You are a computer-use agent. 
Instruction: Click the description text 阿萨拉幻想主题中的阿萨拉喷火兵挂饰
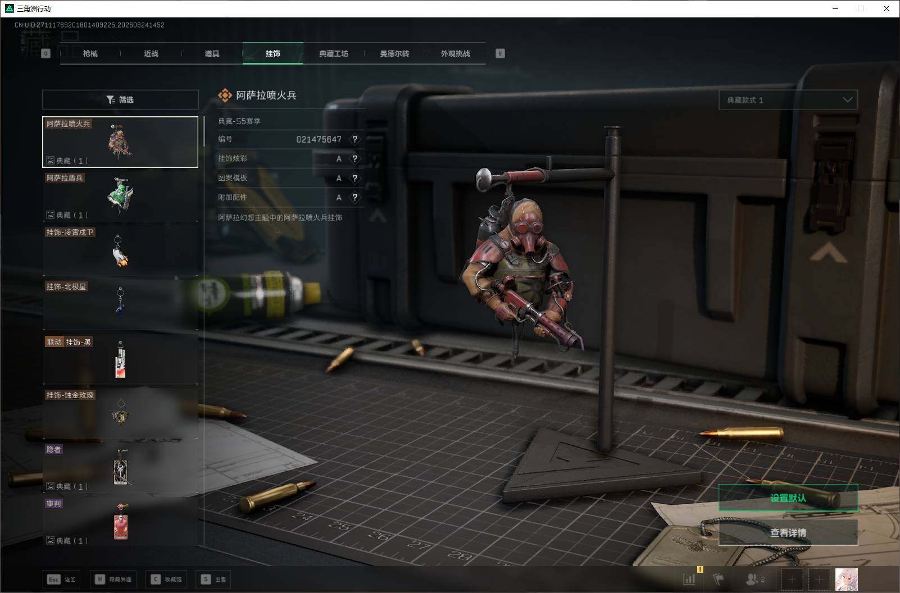coord(280,217)
